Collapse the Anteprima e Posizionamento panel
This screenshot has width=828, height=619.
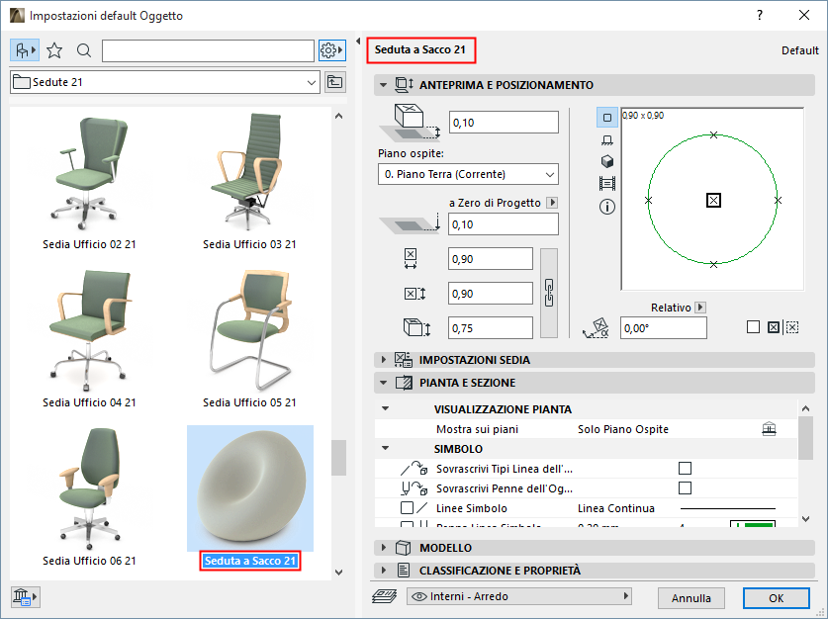[384, 85]
